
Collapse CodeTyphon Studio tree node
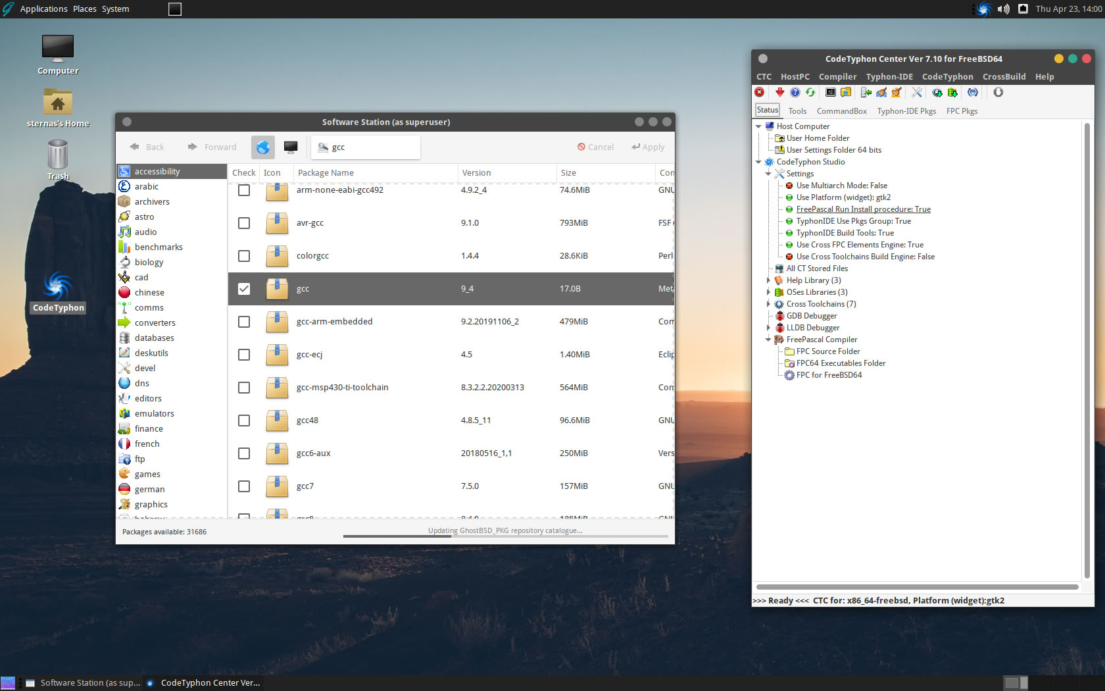(x=758, y=162)
